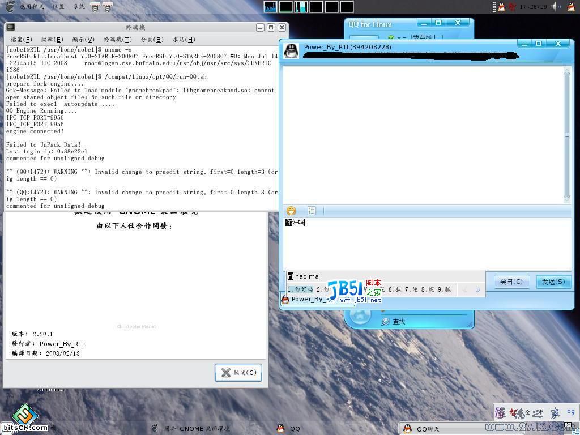Click the 发送(S) send button
Image resolution: width=580 pixels, height=435 pixels.
coord(553,282)
